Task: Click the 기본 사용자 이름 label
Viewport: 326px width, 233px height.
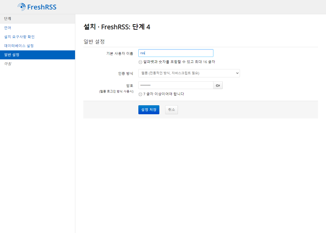Action: coord(120,53)
